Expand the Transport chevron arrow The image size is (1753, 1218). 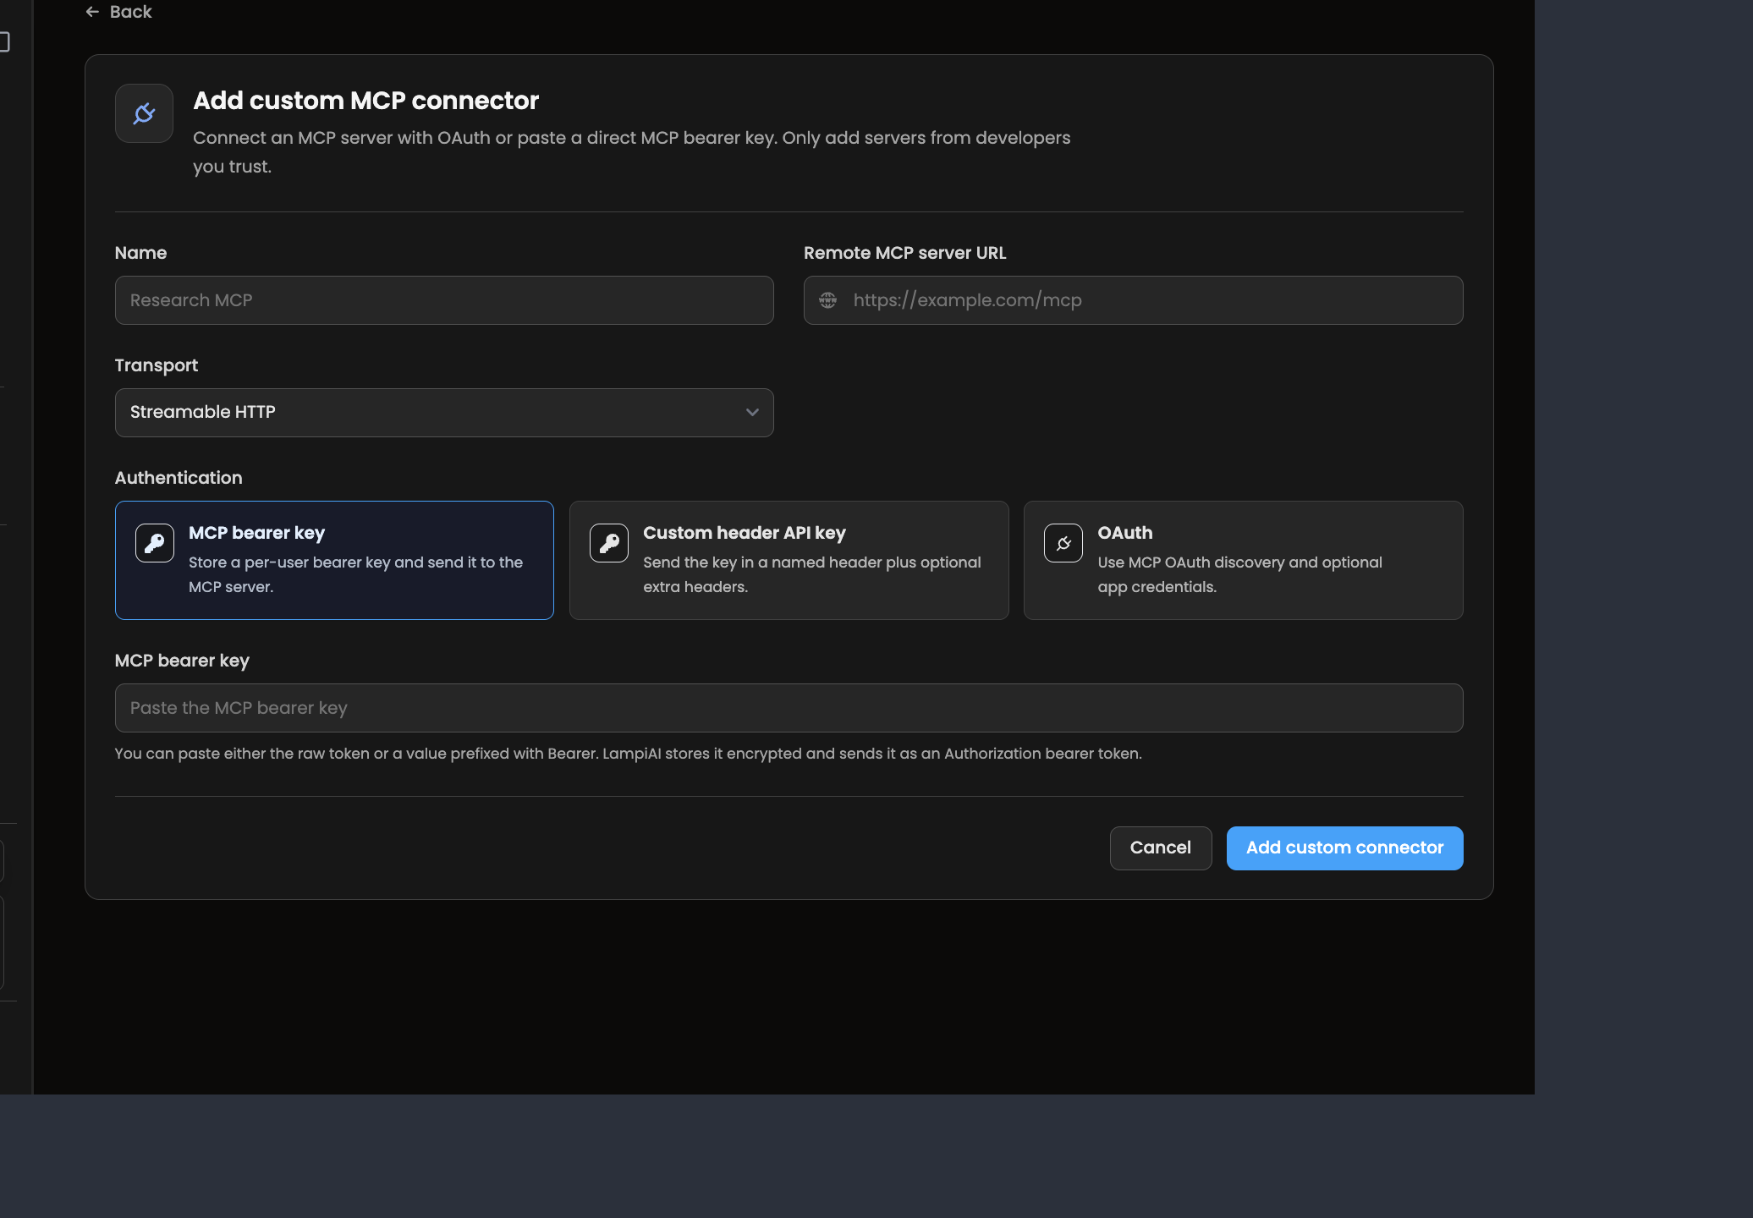(x=752, y=413)
